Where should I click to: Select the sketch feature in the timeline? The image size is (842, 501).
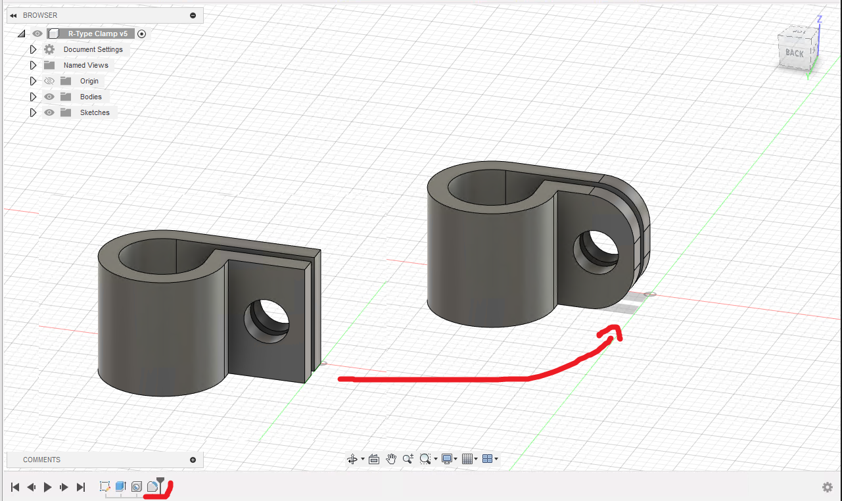point(105,487)
